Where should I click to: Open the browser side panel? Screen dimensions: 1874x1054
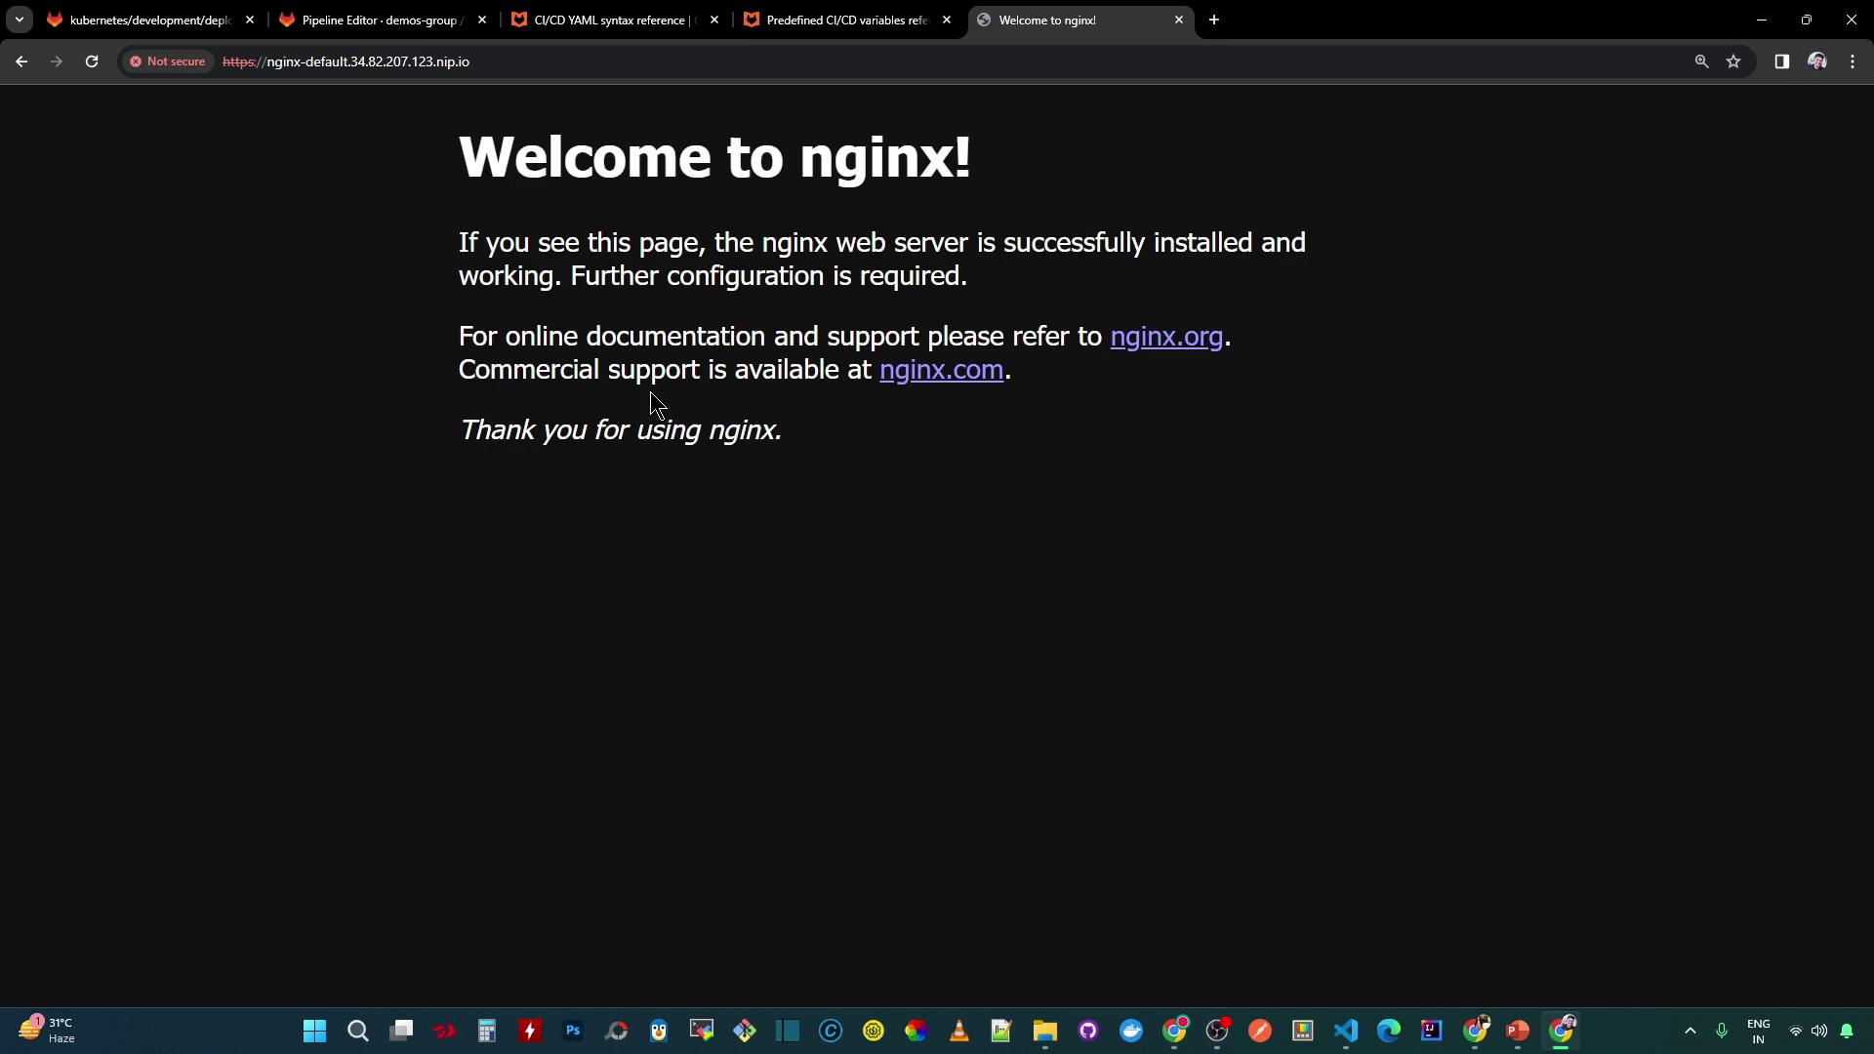1781,61
